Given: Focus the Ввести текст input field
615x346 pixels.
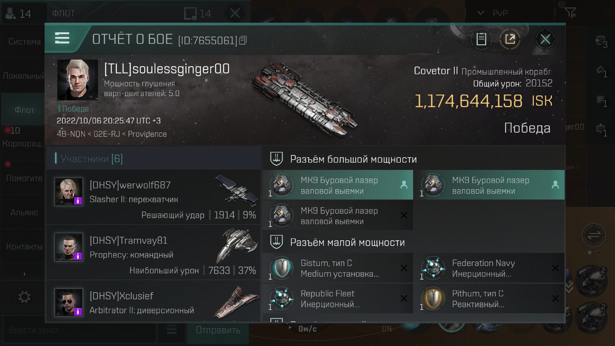Looking at the screenshot, I should point(80,330).
